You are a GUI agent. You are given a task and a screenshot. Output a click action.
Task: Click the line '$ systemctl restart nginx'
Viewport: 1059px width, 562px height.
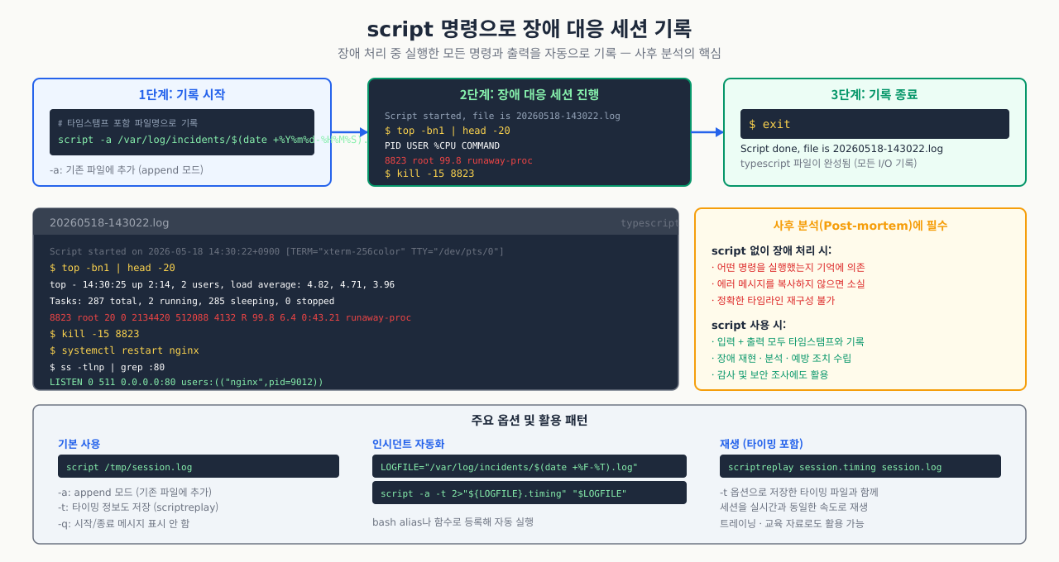point(124,350)
